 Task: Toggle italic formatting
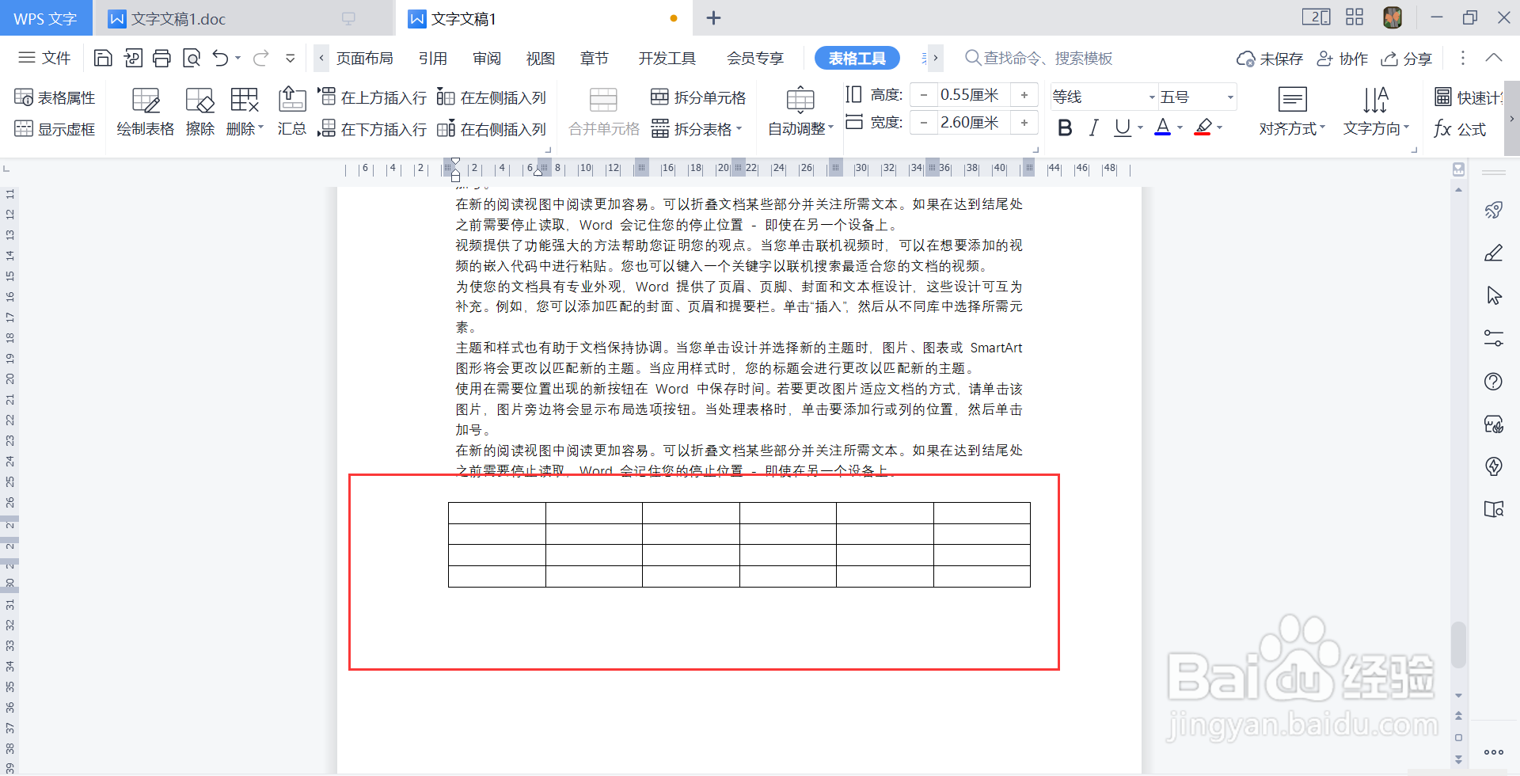(1093, 127)
